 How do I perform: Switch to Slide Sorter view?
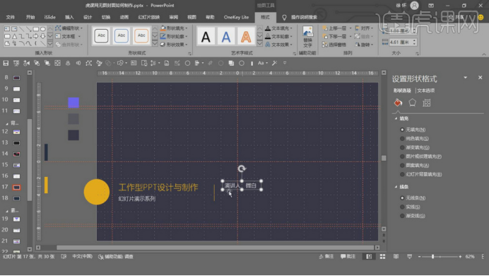pos(382,257)
